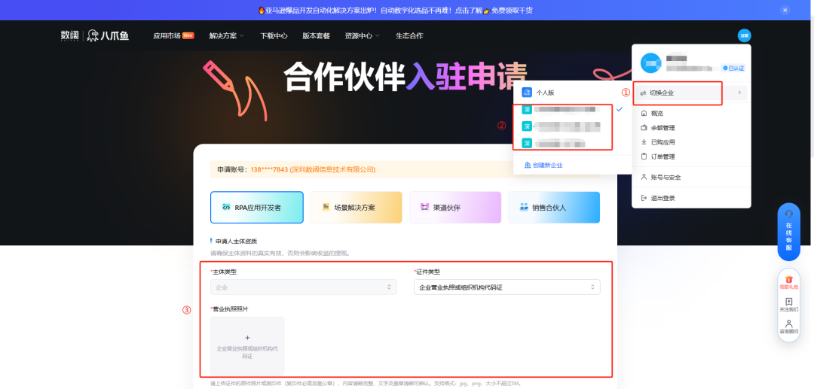Click 领取礼包 gift button
This screenshot has width=814, height=389.
pyautogui.click(x=788, y=281)
